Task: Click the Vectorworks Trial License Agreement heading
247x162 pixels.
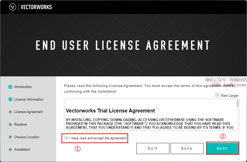Action: (x=110, y=111)
